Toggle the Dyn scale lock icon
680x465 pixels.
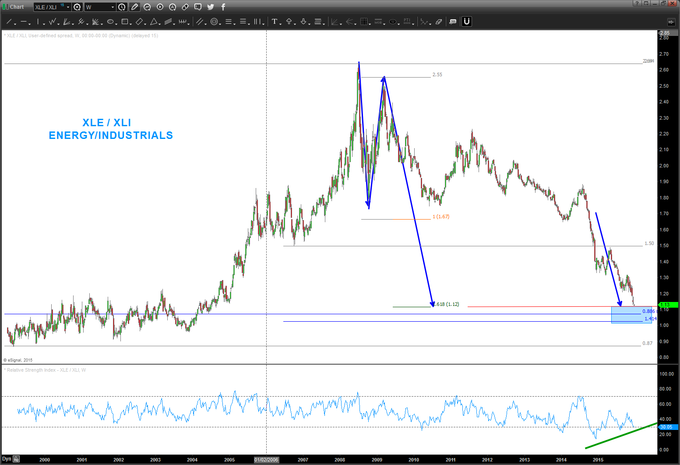coord(16,459)
